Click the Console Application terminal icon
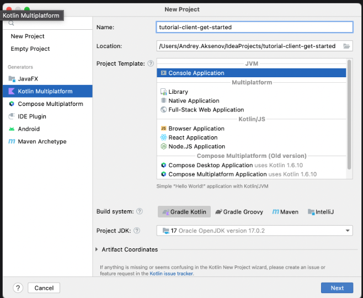 164,73
